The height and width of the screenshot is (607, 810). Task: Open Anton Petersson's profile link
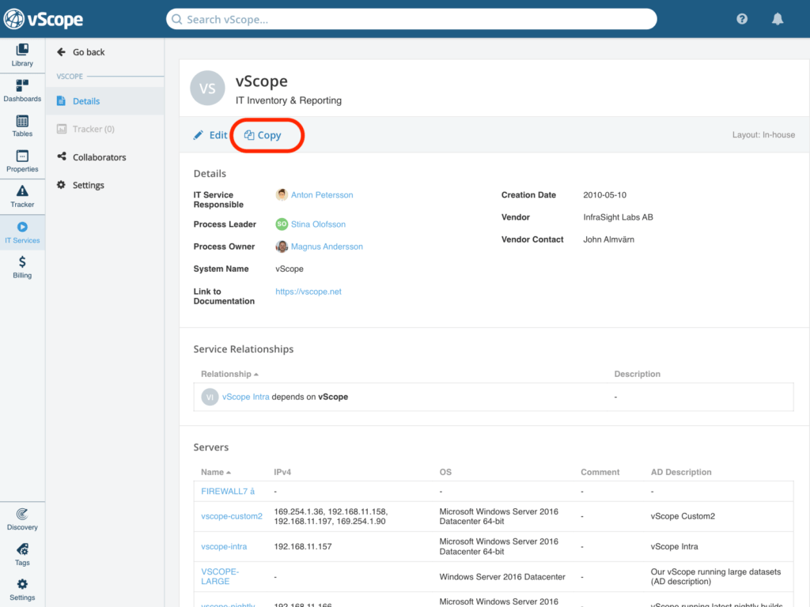point(322,194)
